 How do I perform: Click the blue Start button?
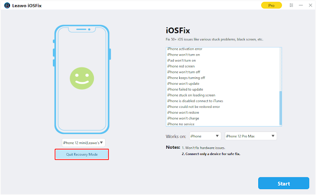283,183
